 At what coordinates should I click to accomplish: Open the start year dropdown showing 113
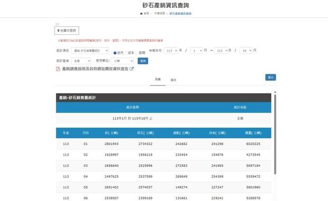(x=171, y=51)
